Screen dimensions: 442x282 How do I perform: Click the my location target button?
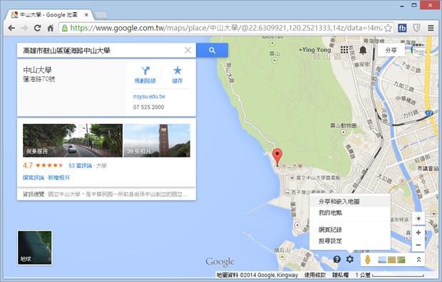tap(418, 219)
